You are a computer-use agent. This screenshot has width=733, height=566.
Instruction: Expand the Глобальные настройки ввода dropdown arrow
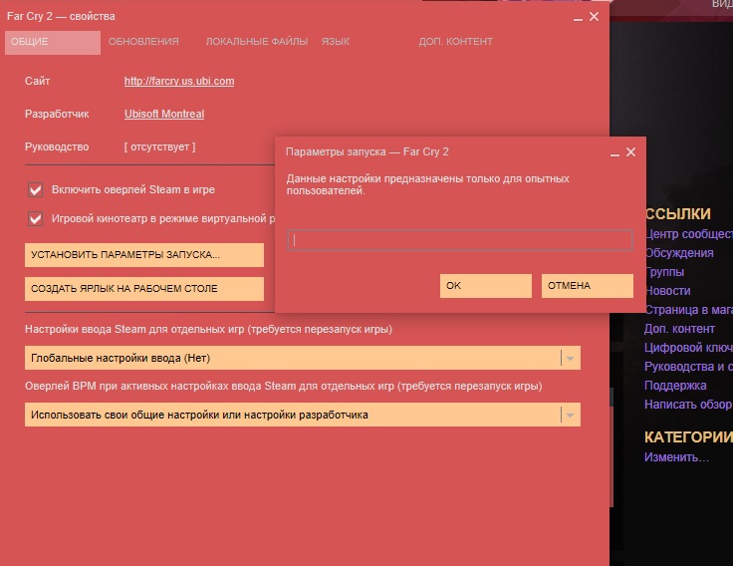pyautogui.click(x=570, y=359)
